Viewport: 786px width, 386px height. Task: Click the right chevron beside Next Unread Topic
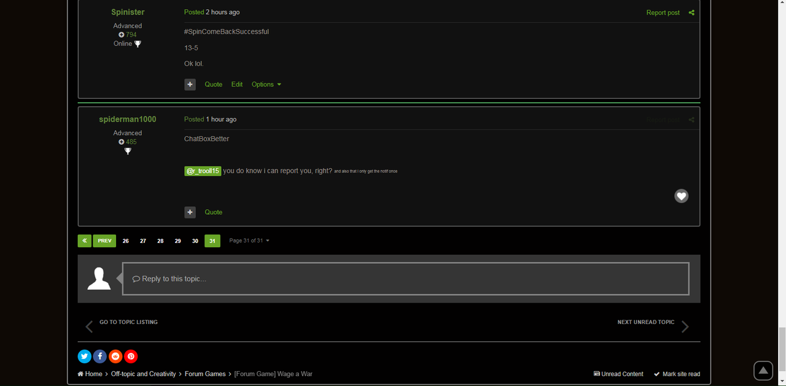(685, 327)
